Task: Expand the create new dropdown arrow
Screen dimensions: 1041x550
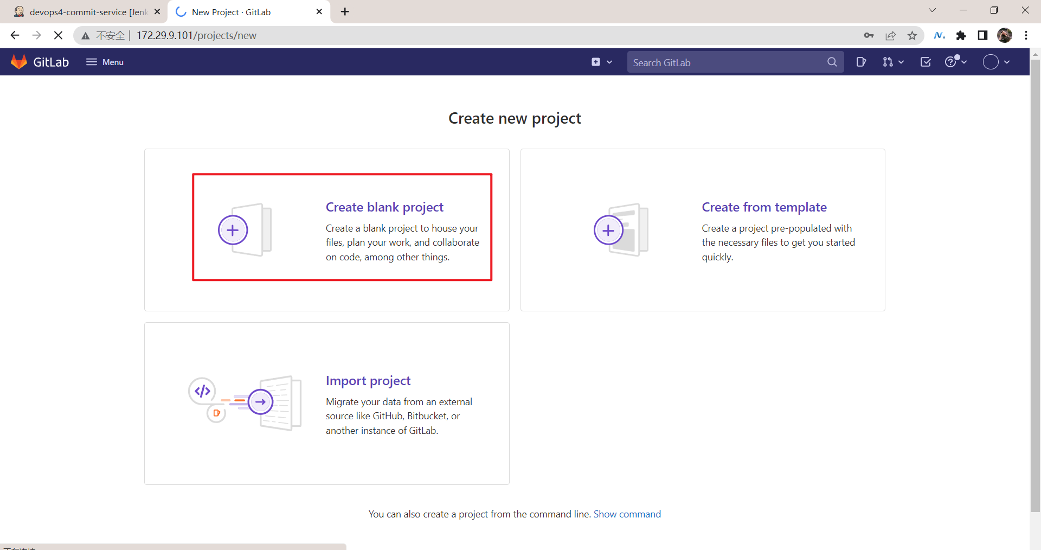Action: point(609,62)
